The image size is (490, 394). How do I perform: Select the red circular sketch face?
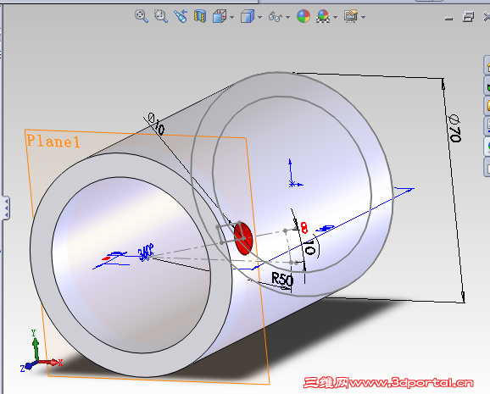[x=243, y=238]
